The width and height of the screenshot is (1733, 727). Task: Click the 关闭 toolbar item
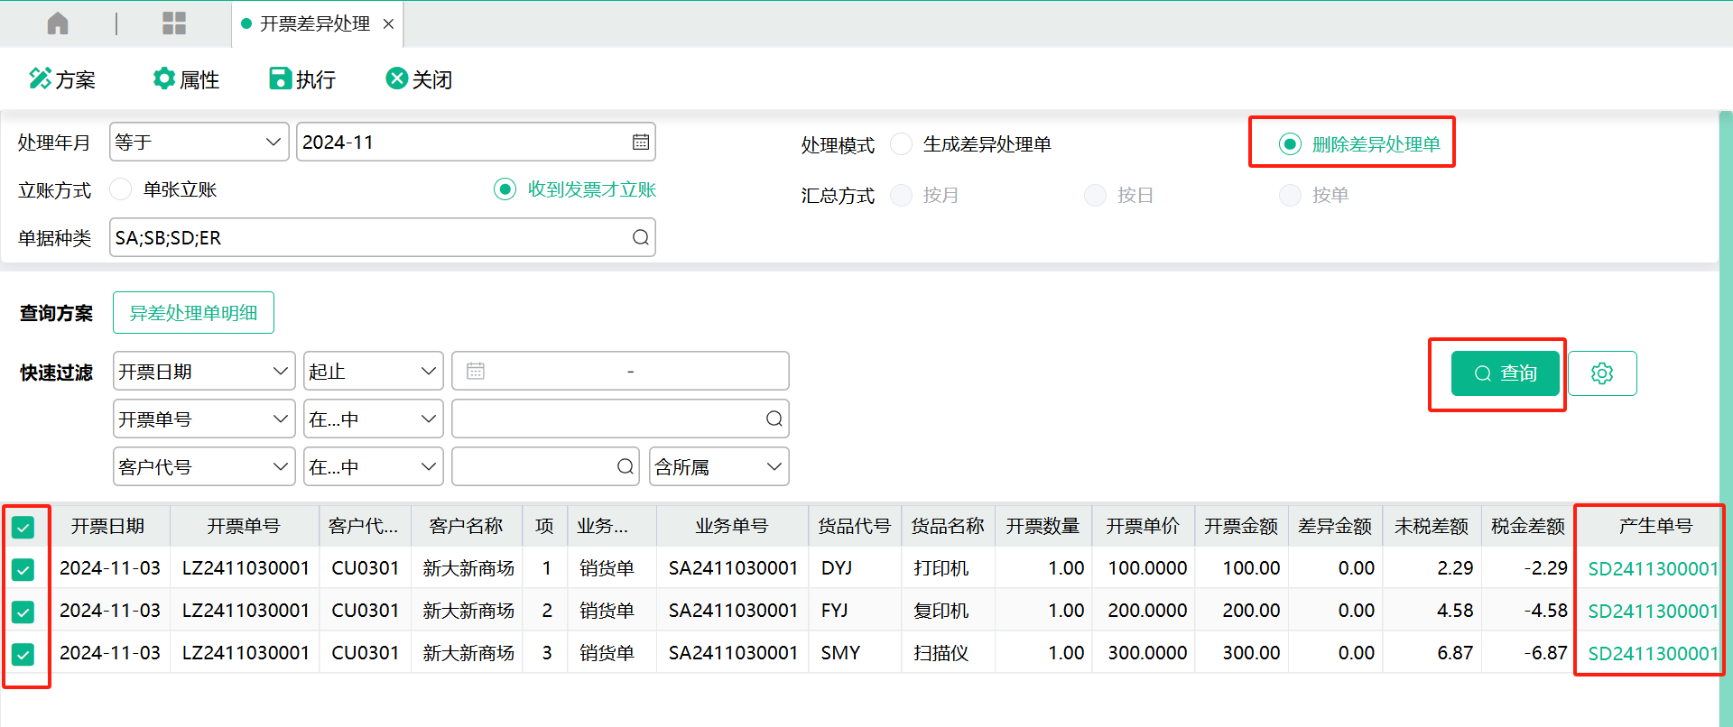point(419,79)
